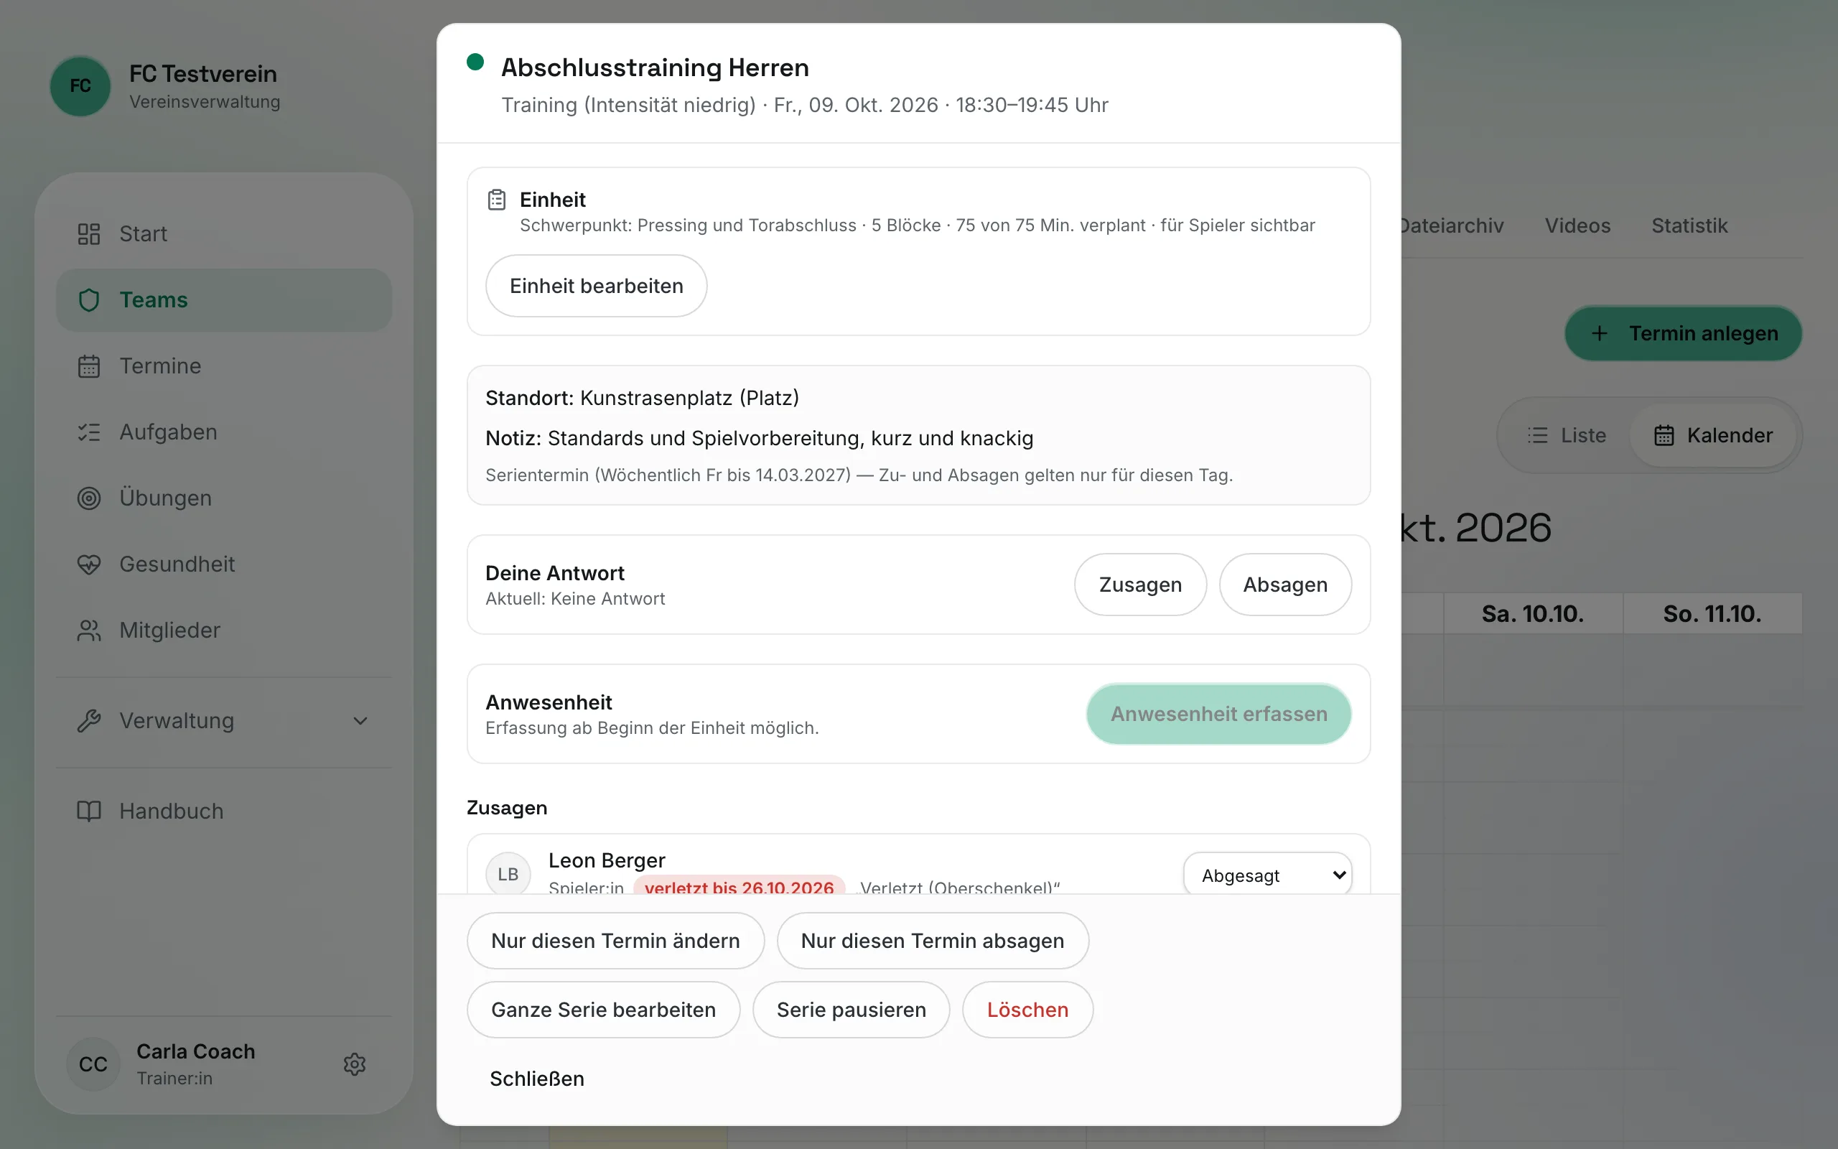Image resolution: width=1838 pixels, height=1149 pixels.
Task: Open Leon Berger's Abgesagt status dropdown
Action: pos(1268,875)
